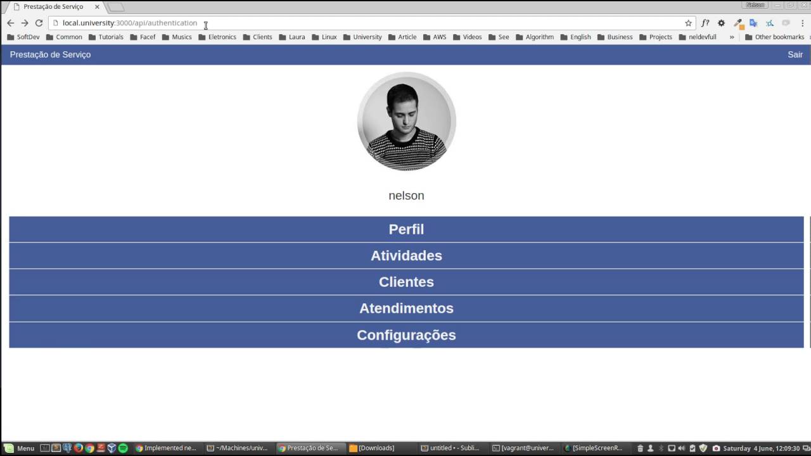Open the Article bookmarks folder
The width and height of the screenshot is (811, 456).
point(402,37)
